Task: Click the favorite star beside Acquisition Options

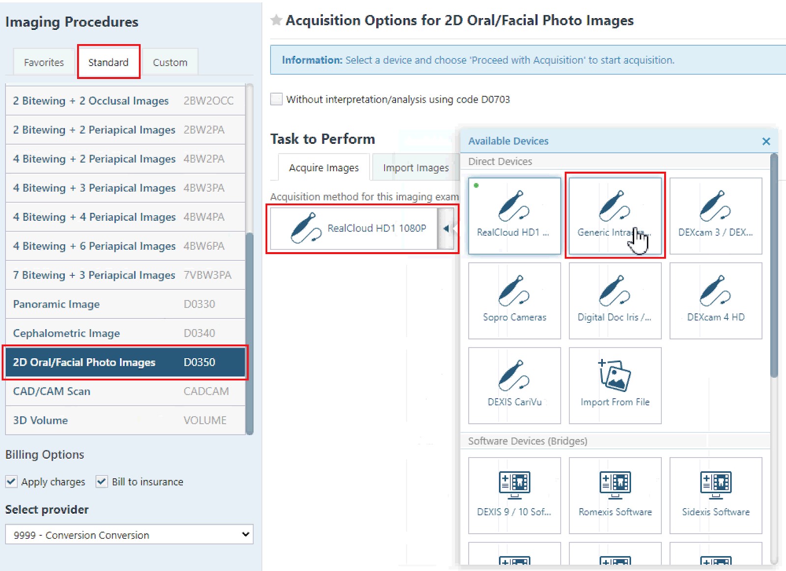Action: click(276, 20)
